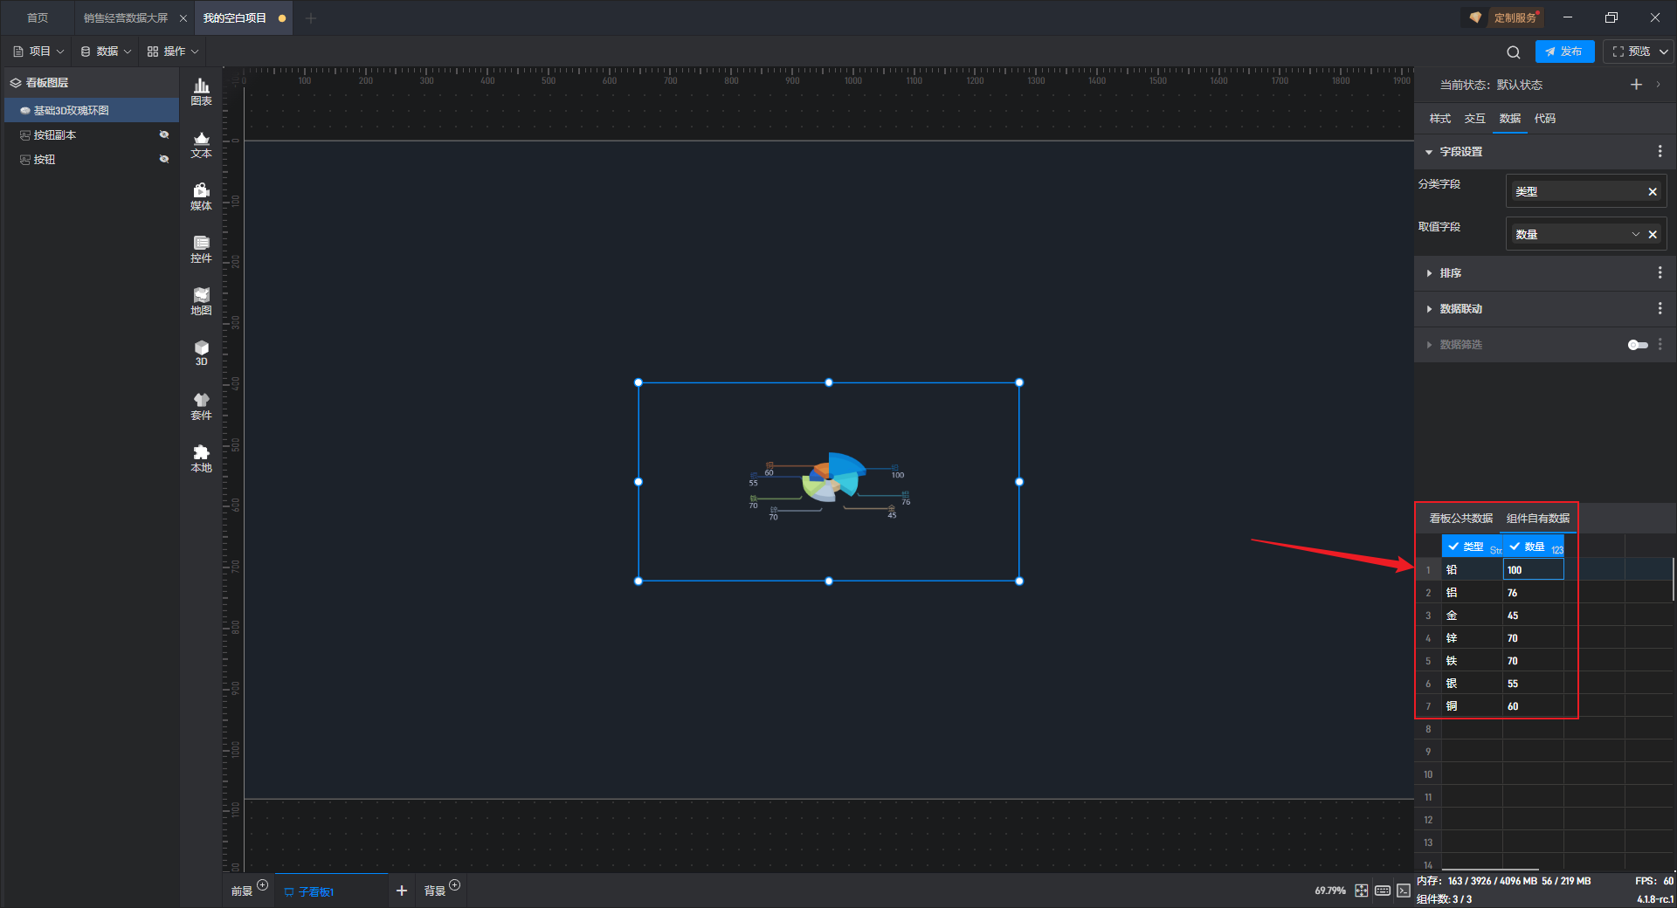Open the 套件 kit components panel
1677x908 pixels.
201,406
